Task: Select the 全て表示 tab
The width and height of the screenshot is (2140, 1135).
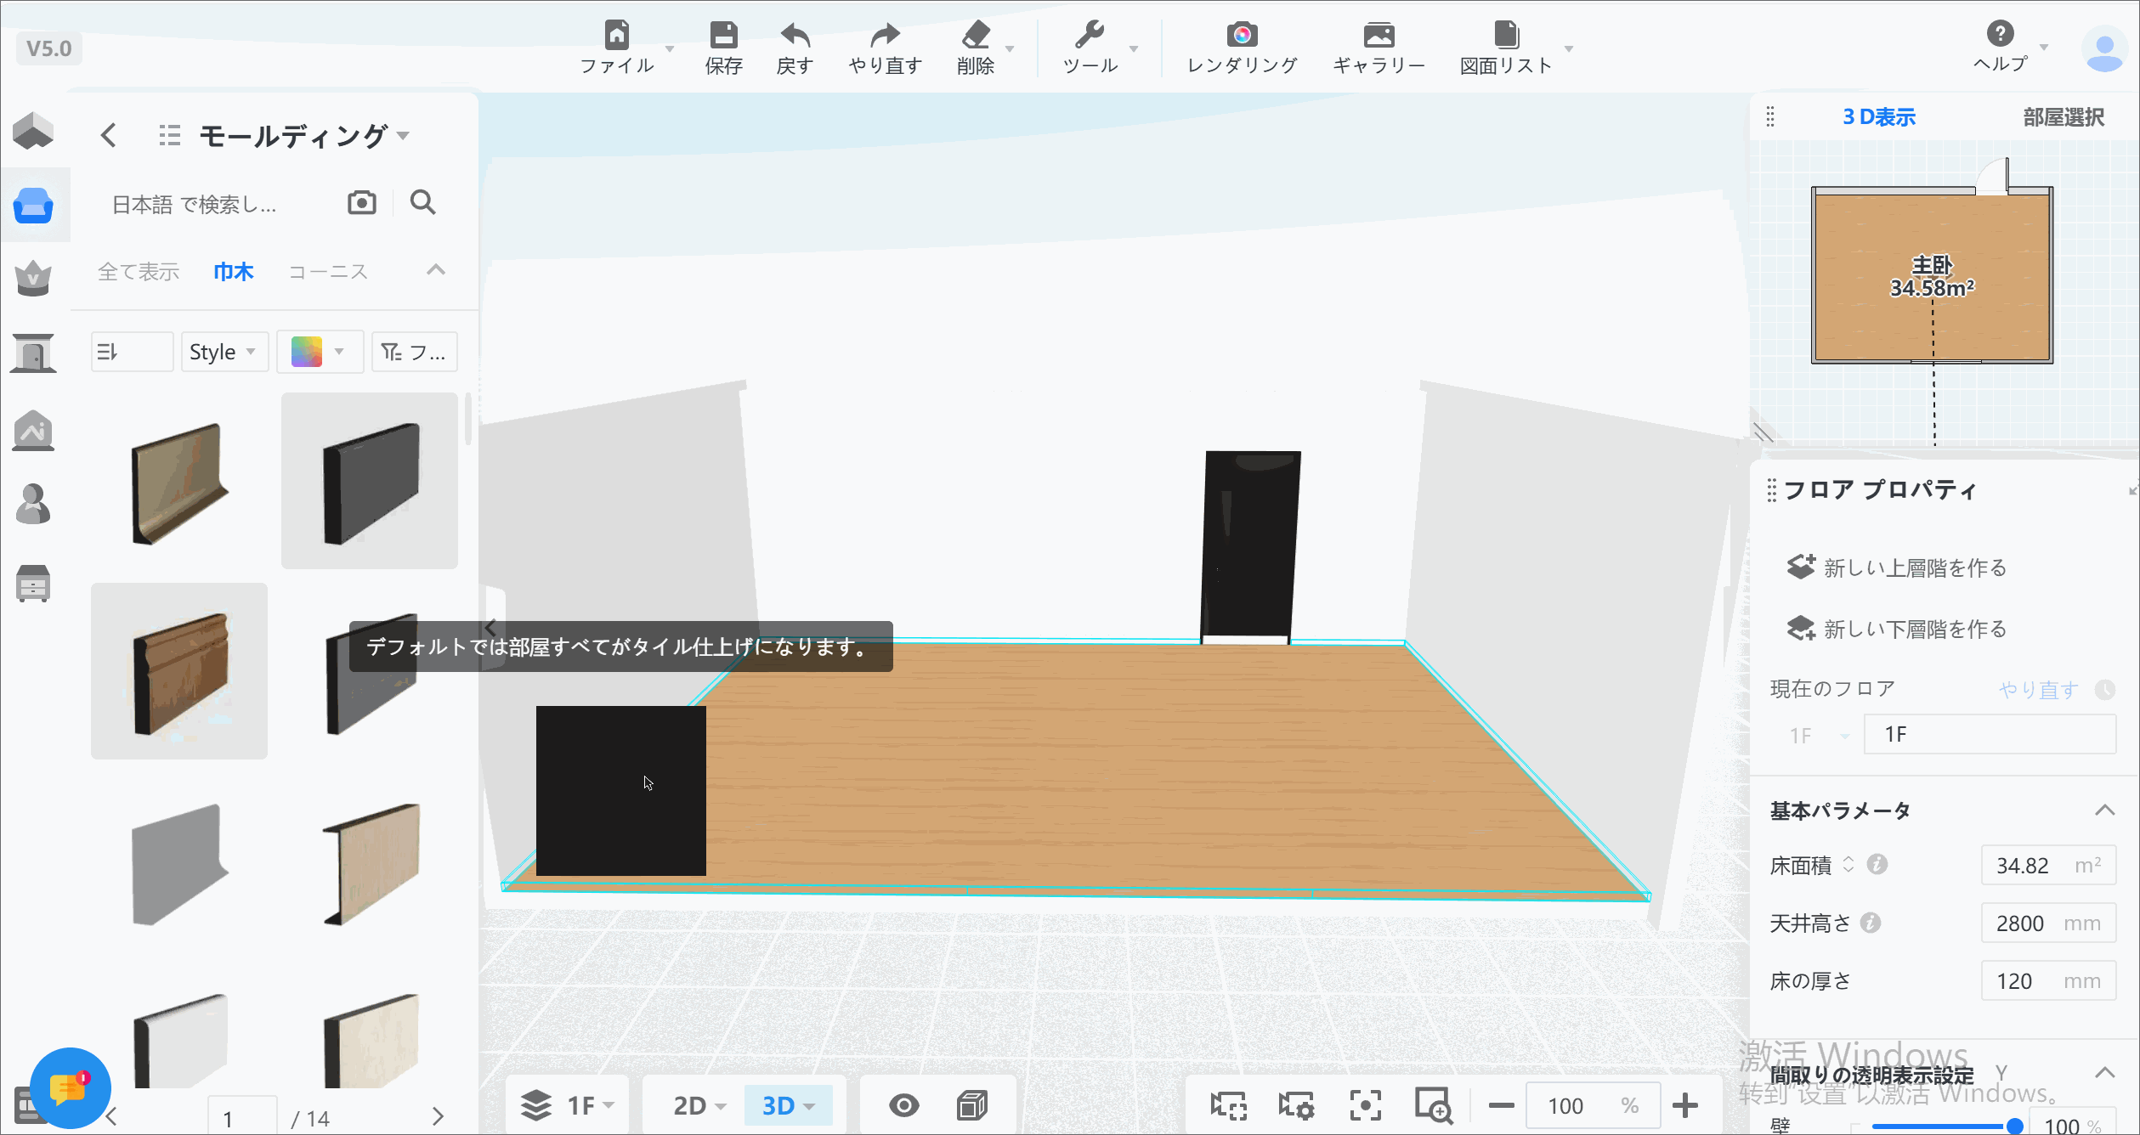Action: tap(139, 272)
